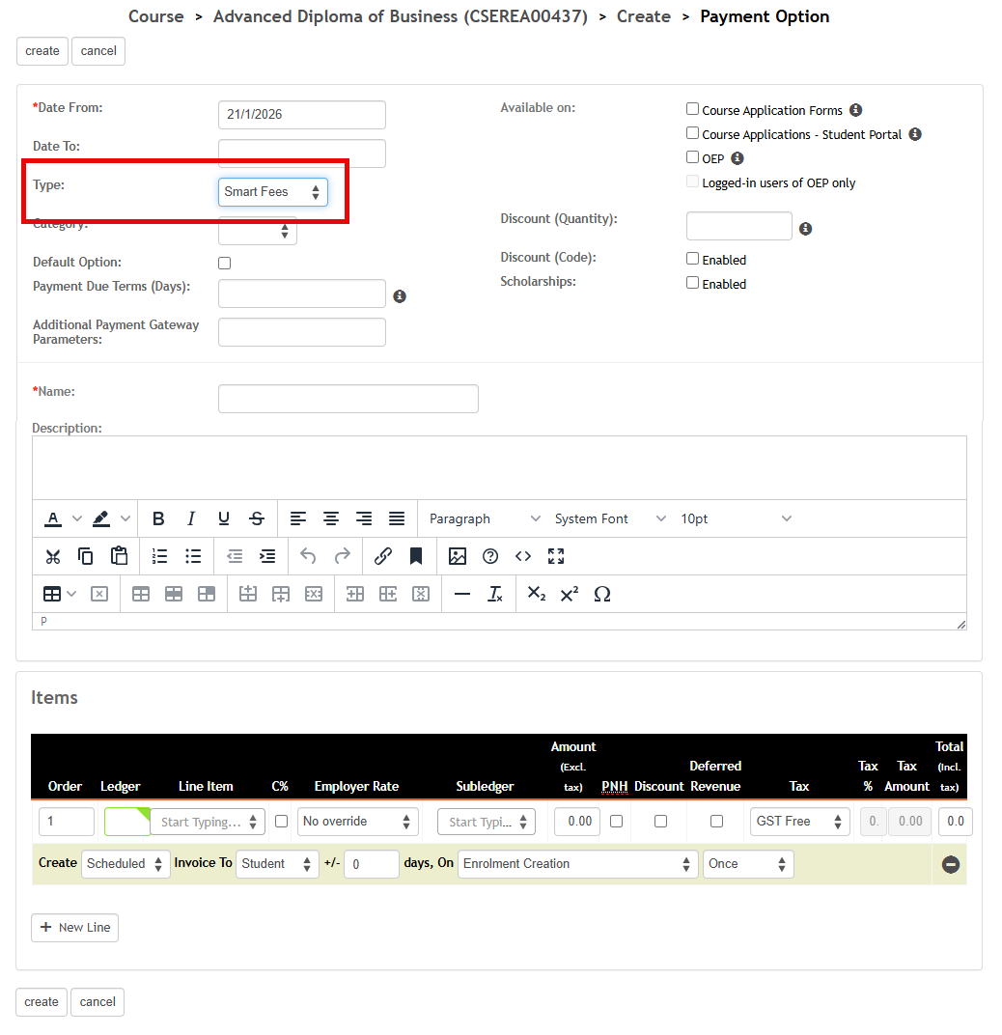
Task: Insert a bulleted list
Action: click(193, 556)
